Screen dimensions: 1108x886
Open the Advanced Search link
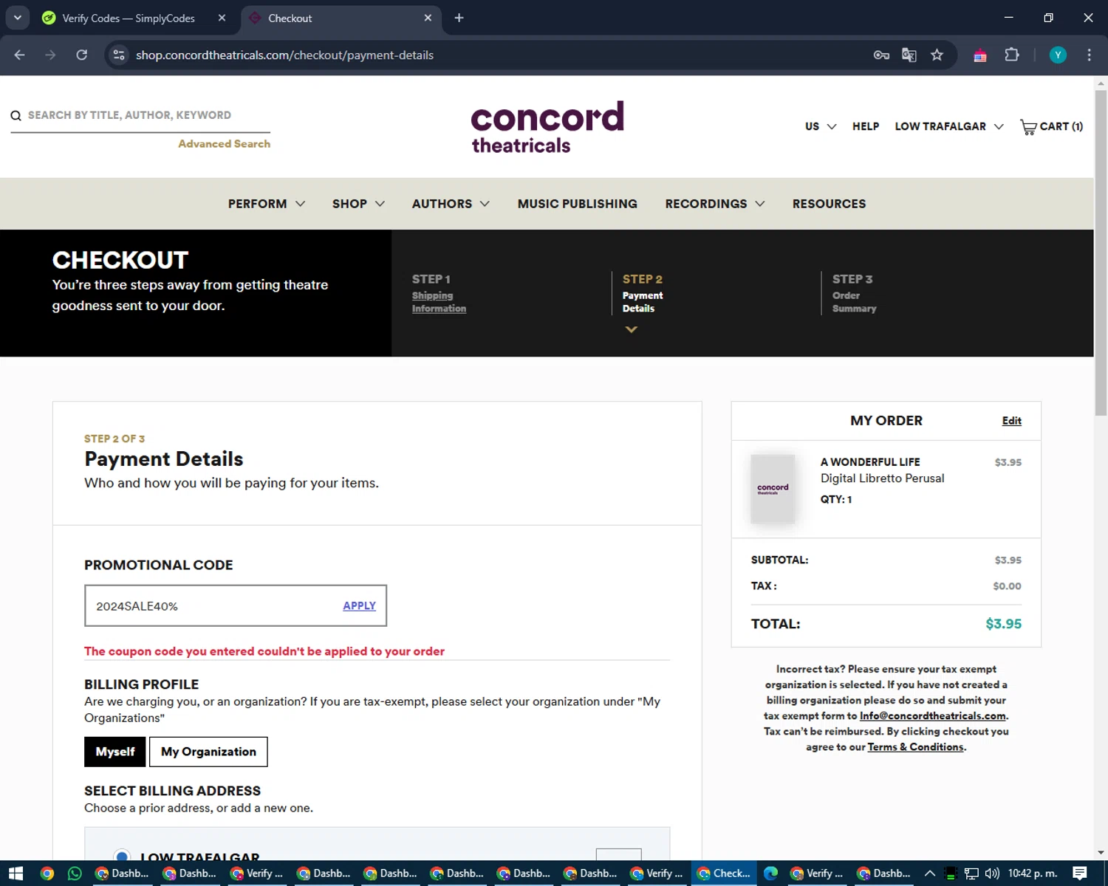coord(224,143)
